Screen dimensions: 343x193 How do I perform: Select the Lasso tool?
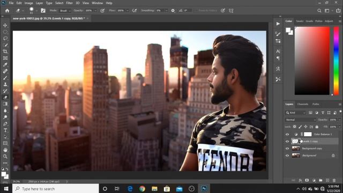click(x=5, y=39)
